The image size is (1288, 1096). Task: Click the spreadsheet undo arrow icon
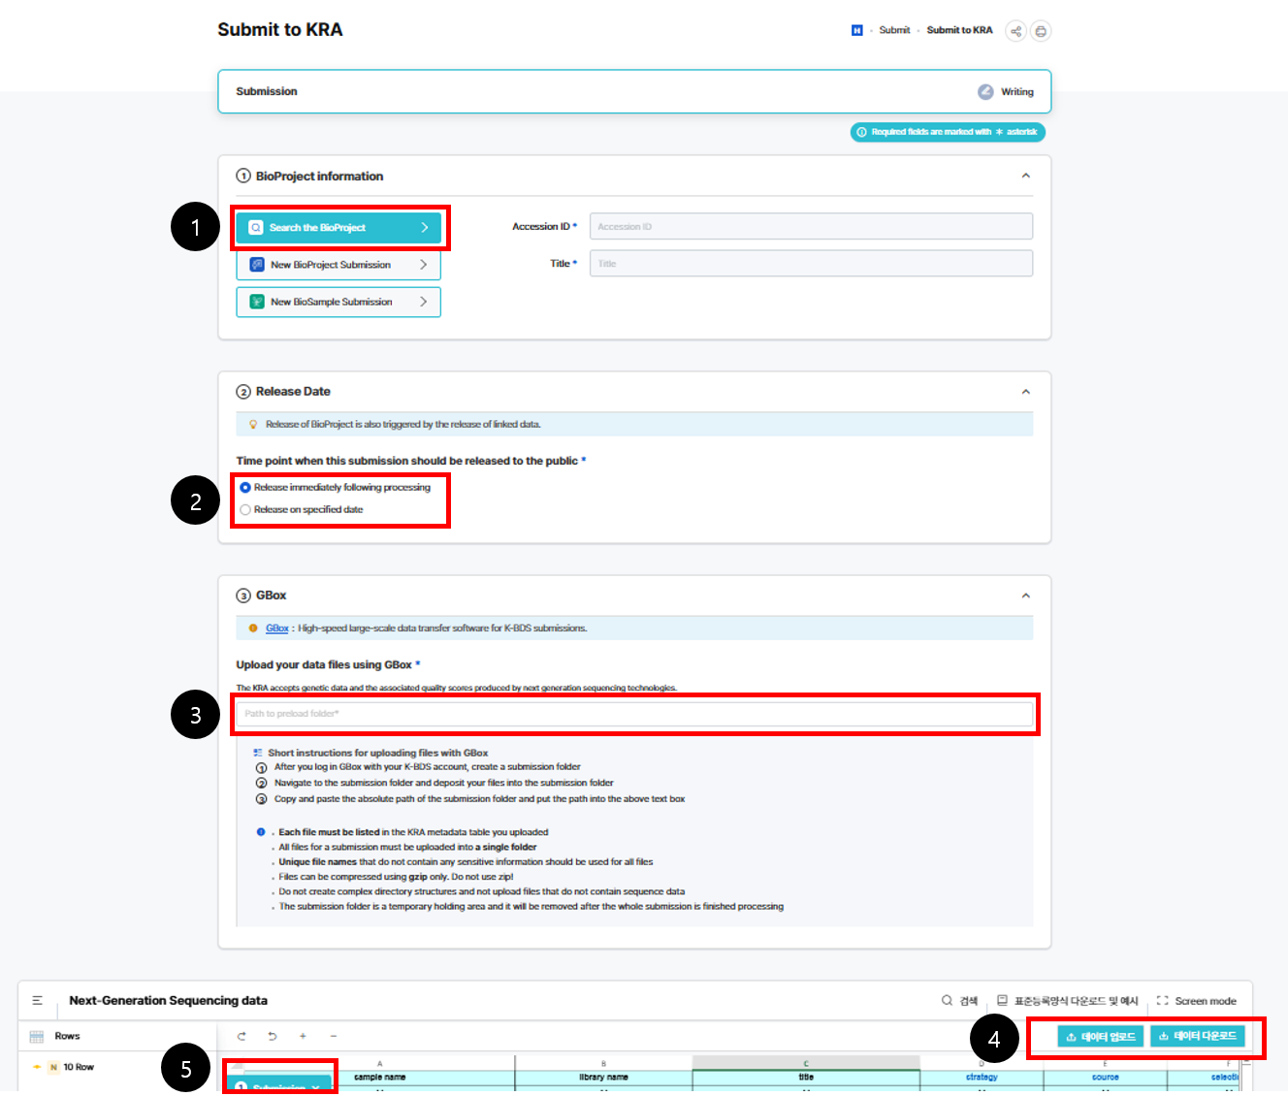point(273,1036)
